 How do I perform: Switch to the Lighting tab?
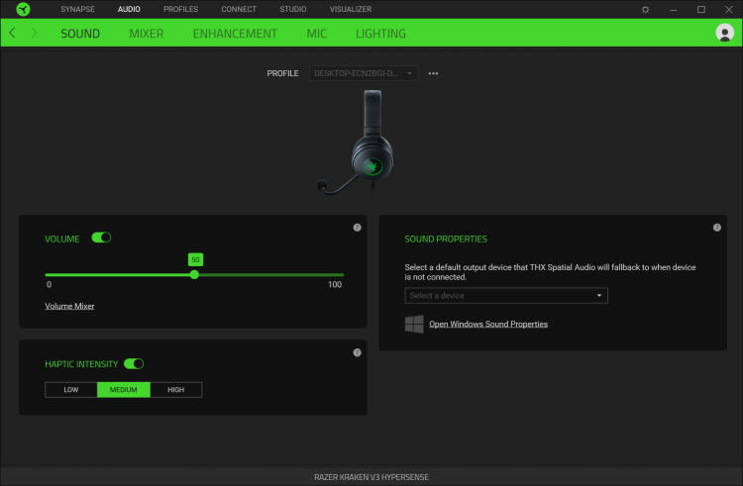coord(380,34)
